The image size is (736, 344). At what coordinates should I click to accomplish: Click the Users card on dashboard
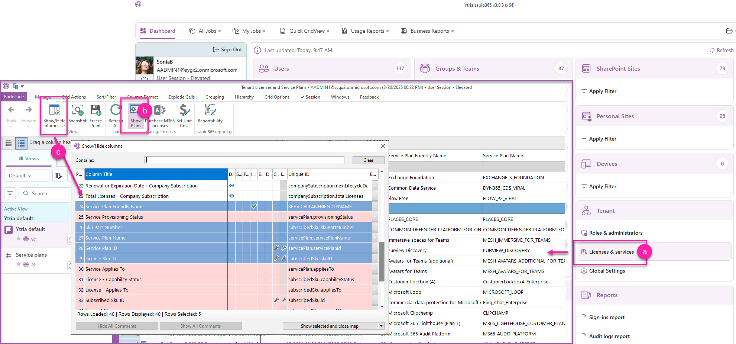(332, 68)
